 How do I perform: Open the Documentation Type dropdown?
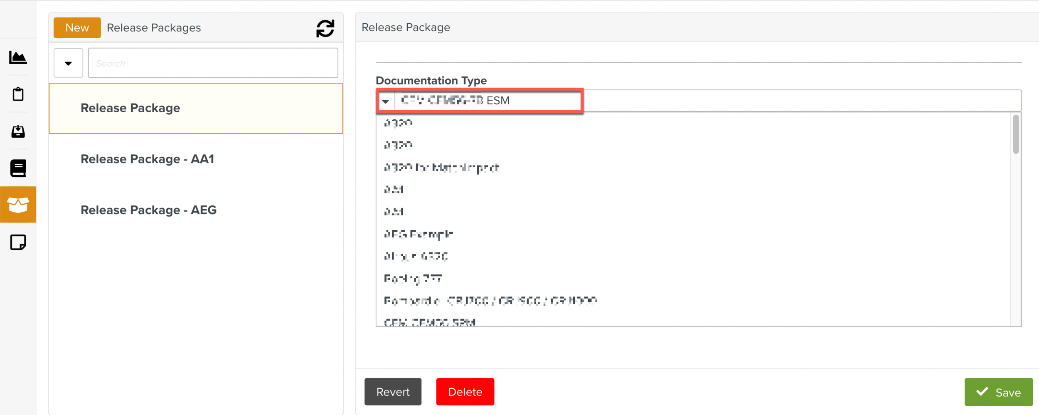386,100
